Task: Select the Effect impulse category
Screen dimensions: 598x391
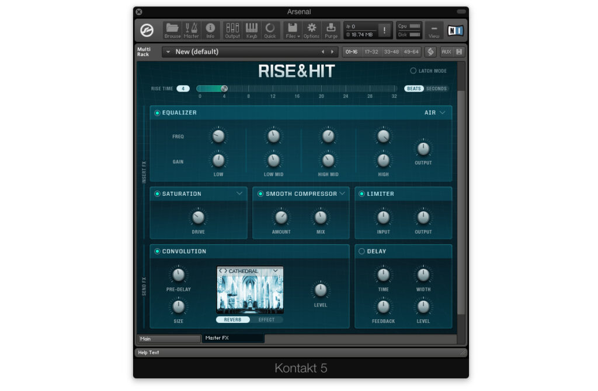Action: click(x=266, y=320)
